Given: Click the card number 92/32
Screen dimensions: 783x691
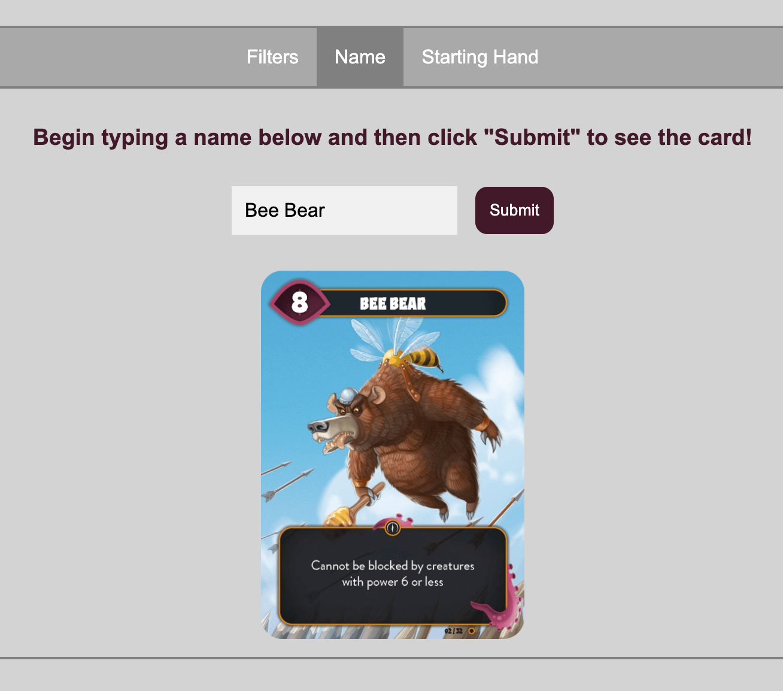Looking at the screenshot, I should tap(454, 631).
